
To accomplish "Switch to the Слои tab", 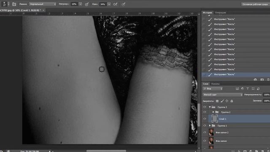I will 205,84.
